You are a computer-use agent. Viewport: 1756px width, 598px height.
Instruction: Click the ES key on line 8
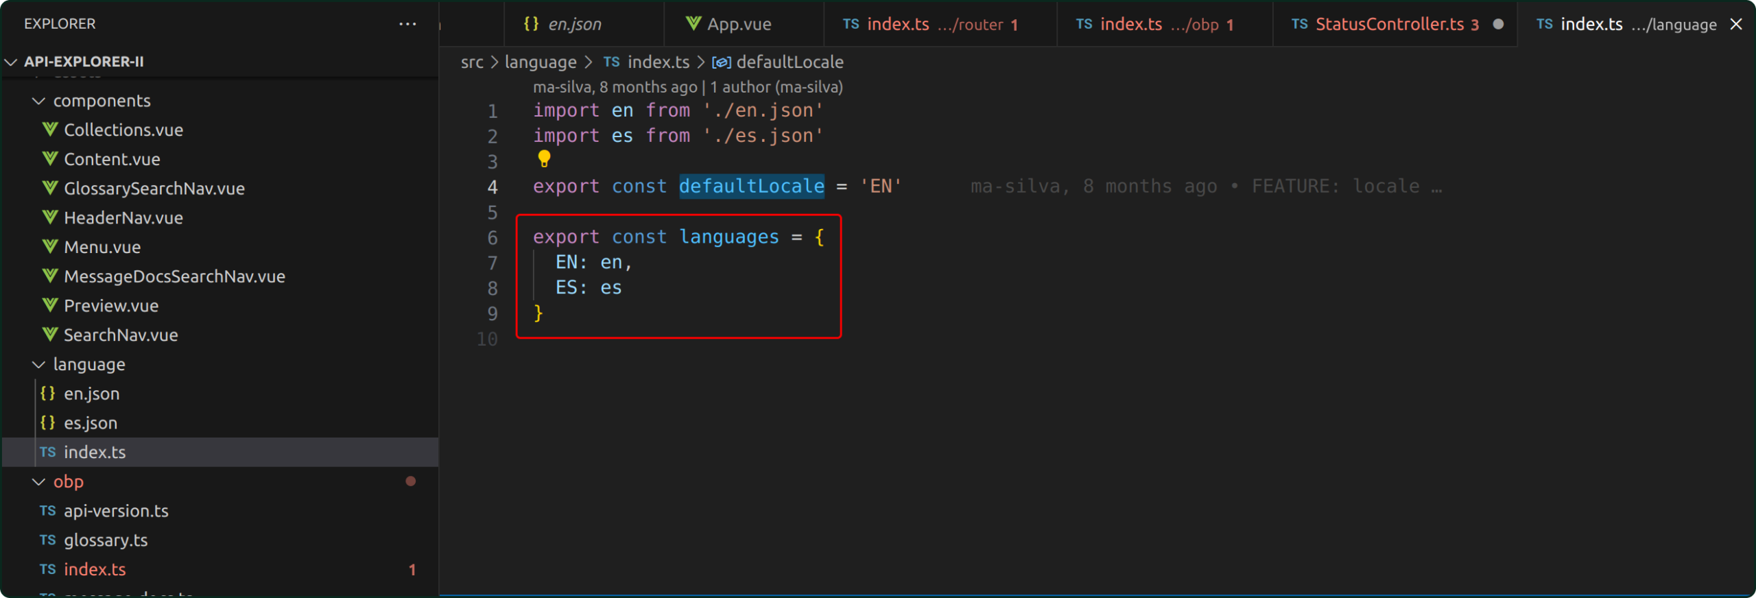tap(567, 288)
